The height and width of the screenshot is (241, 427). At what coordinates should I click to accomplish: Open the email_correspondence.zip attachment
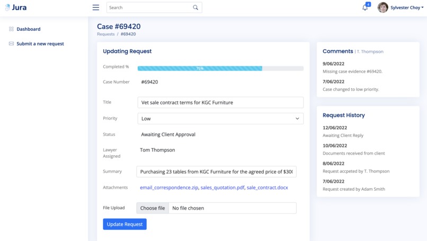(169, 188)
